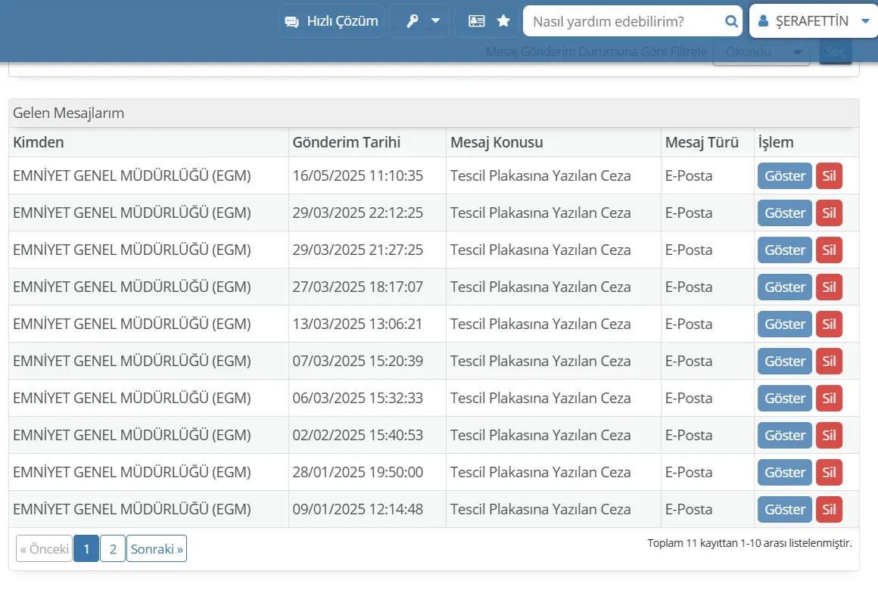Screen dimensions: 878x593
Task: Click the date '28/01/2025 19:50:00'
Action: pyautogui.click(x=358, y=472)
